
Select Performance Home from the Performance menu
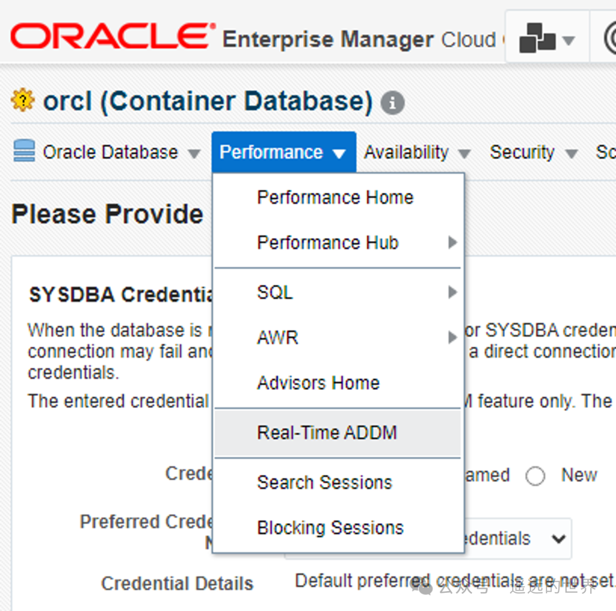[335, 197]
